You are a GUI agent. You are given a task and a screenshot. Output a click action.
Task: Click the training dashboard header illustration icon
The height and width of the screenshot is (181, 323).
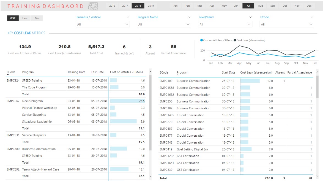[x=93, y=6]
